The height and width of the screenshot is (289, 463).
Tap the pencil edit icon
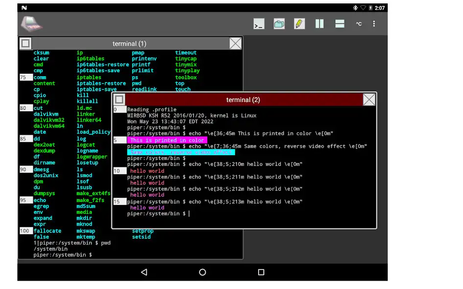point(299,24)
